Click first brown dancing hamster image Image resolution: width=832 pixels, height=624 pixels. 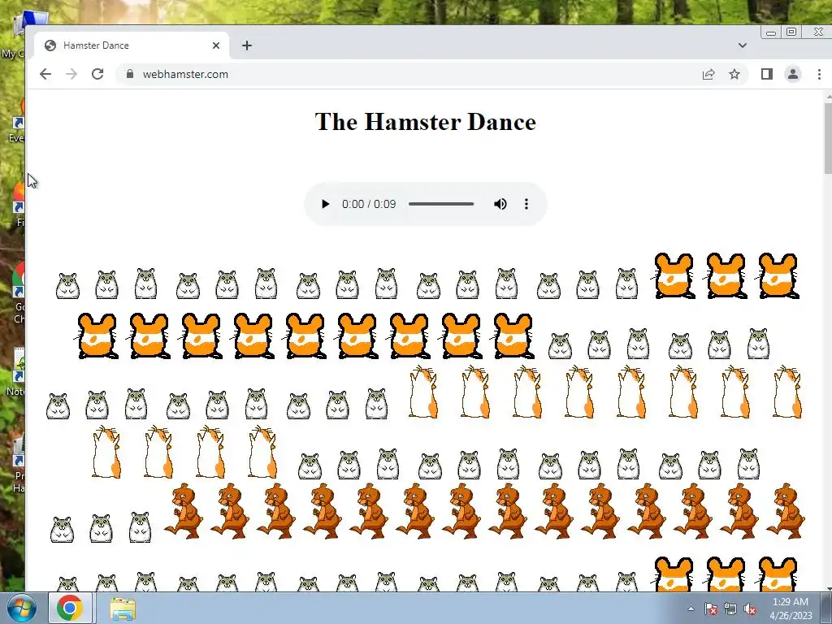point(184,510)
